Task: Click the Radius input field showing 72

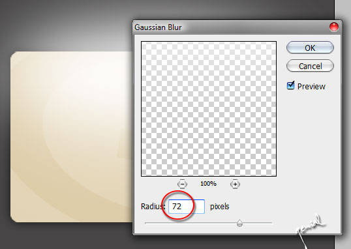Action: 186,206
